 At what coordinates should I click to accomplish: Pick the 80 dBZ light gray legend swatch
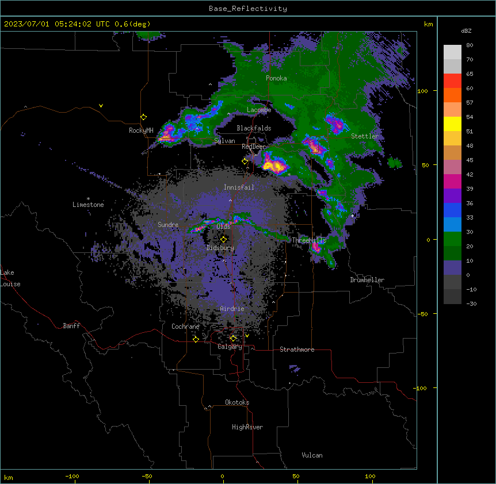pos(452,52)
